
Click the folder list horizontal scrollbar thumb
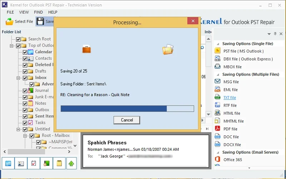click(x=26, y=151)
